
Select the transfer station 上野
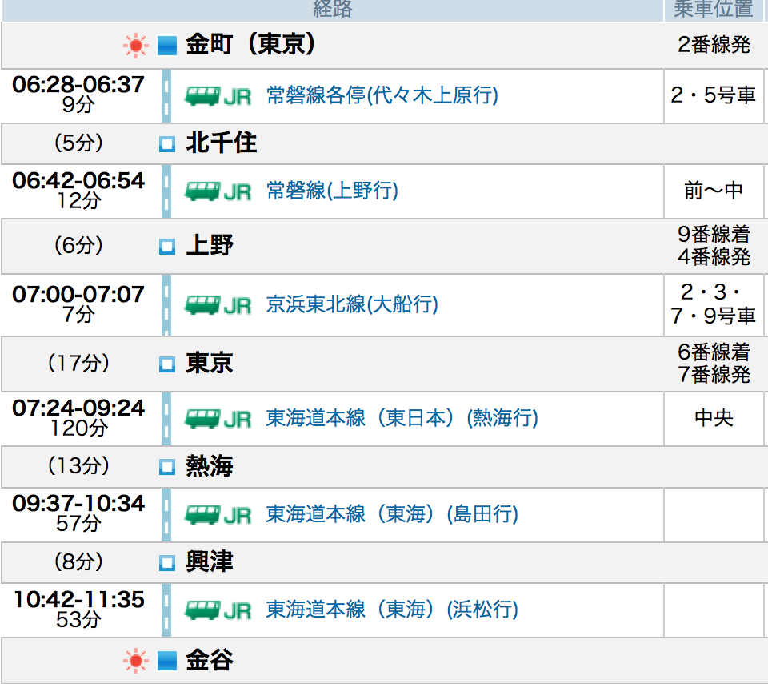coord(210,245)
